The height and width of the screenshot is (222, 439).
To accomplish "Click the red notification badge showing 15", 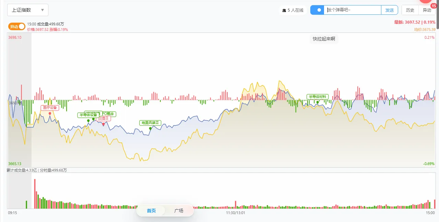I will [433, 5].
